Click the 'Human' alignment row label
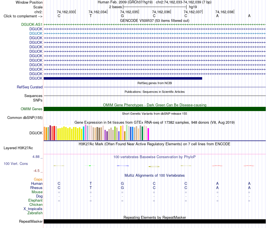This screenshot has height=228, width=266. (37, 184)
